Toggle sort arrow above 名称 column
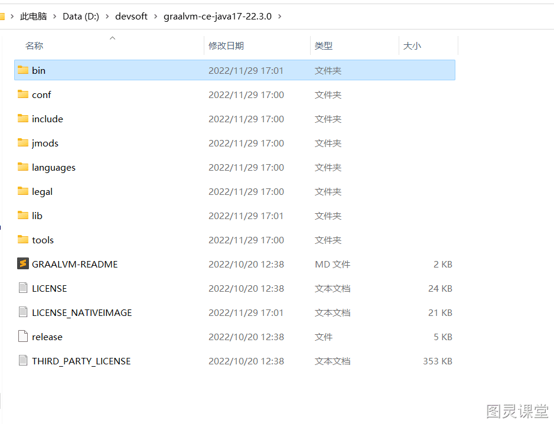Viewport: 554px width, 424px height. click(112, 38)
